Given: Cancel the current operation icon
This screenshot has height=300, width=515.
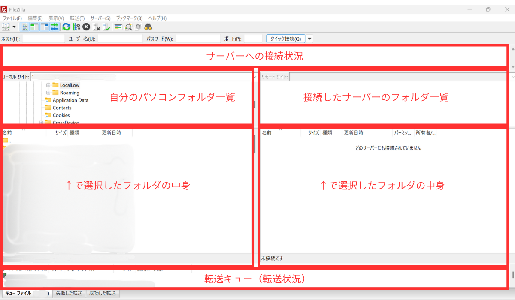Looking at the screenshot, I should point(86,27).
